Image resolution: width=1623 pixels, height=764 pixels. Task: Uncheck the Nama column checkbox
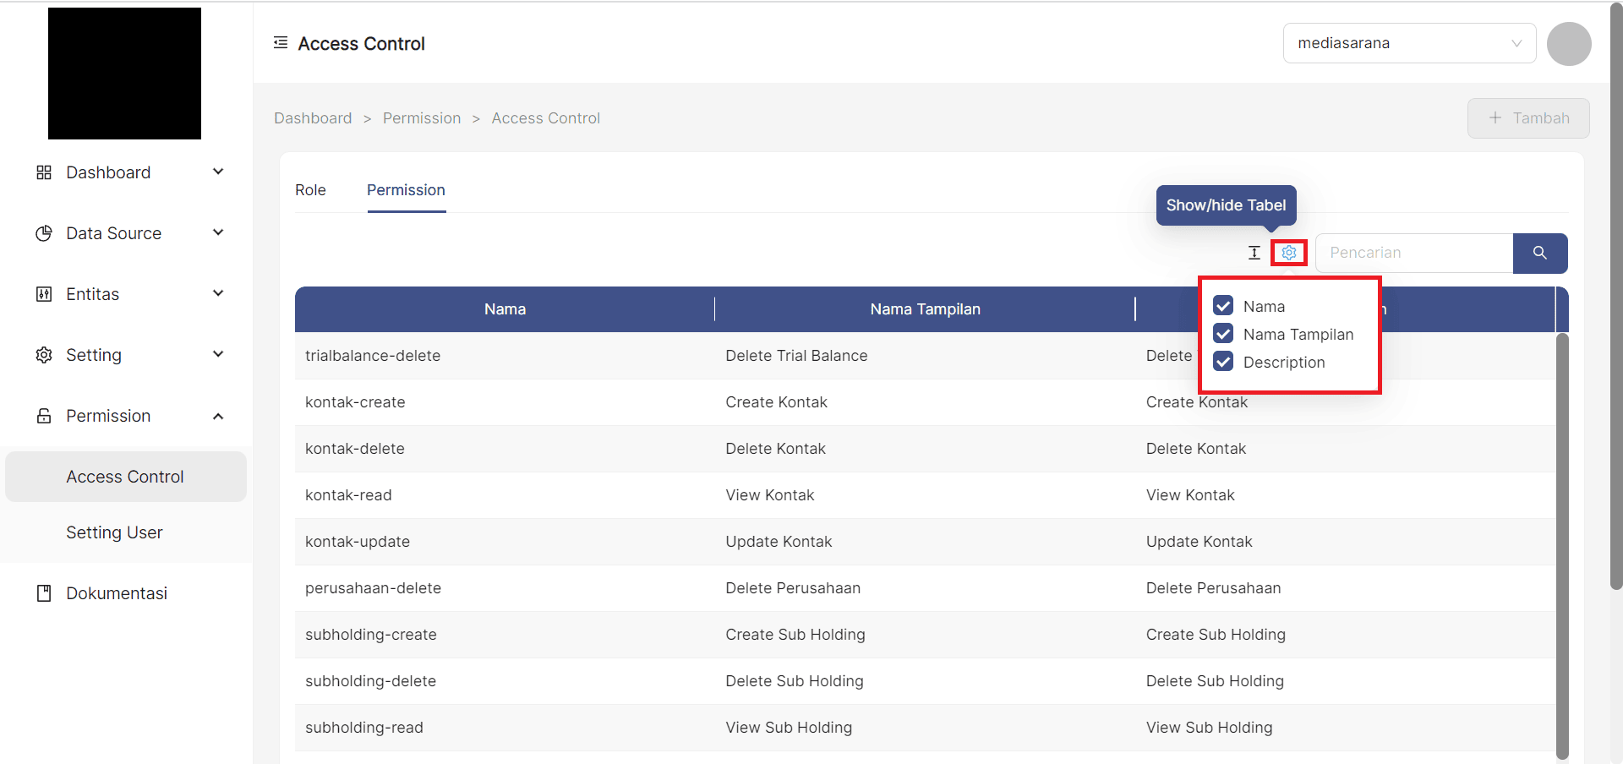1223,306
